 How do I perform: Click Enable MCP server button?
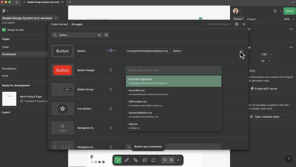point(271,89)
